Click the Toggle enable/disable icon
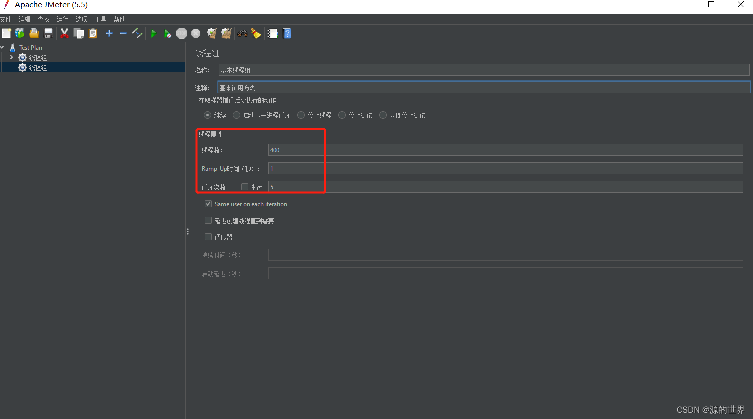This screenshot has height=419, width=753. [137, 33]
